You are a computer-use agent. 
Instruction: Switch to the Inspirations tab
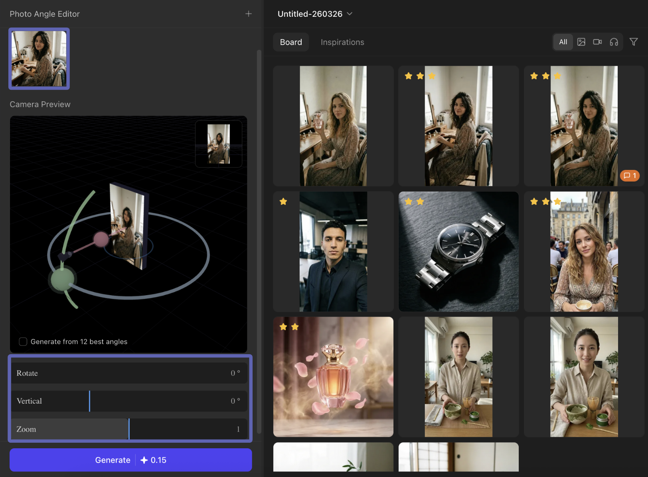(342, 42)
